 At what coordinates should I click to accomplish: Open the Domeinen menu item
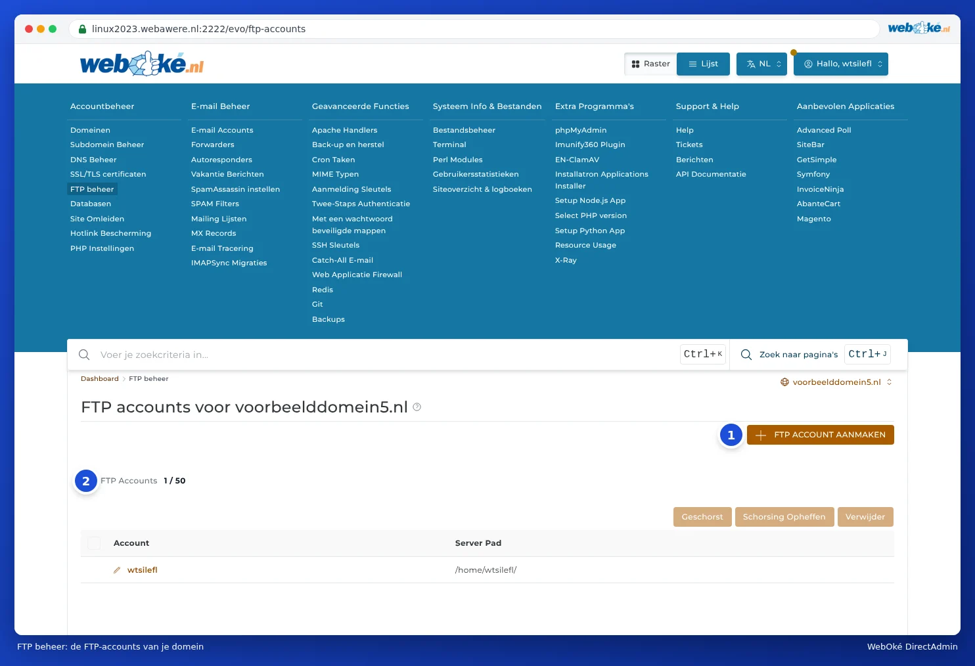click(x=90, y=130)
